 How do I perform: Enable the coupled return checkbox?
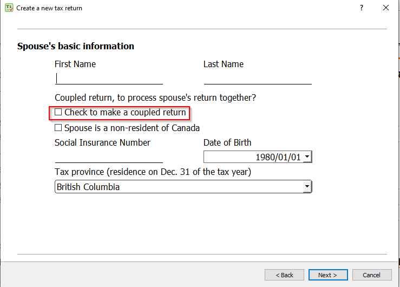tap(58, 113)
